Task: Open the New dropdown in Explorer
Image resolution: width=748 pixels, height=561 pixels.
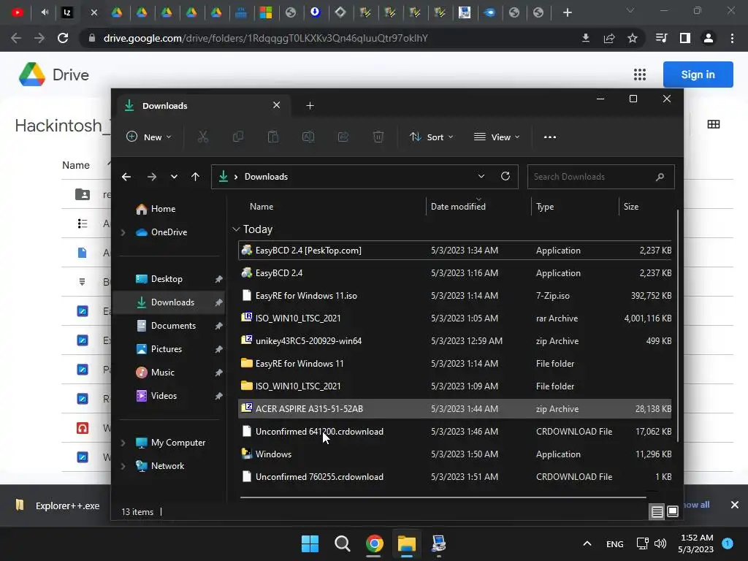Action: pyautogui.click(x=149, y=137)
